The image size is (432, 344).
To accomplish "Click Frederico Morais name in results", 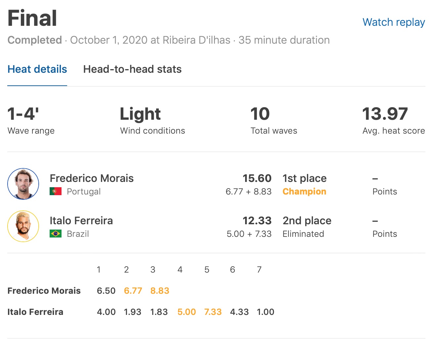I will (x=92, y=178).
